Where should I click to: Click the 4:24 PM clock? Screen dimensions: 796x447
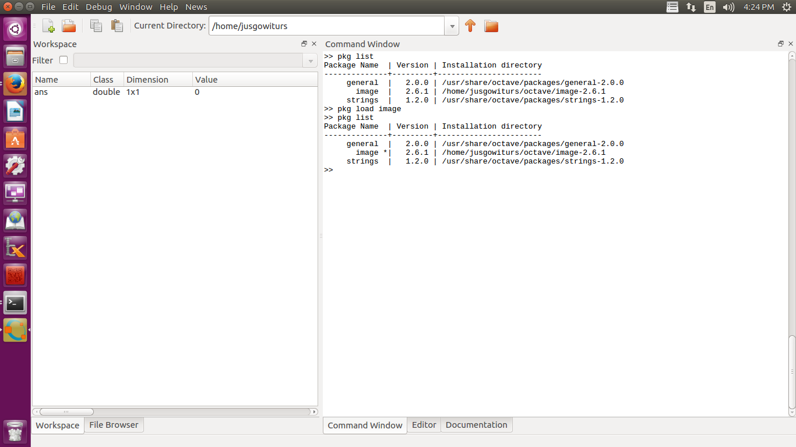point(759,7)
